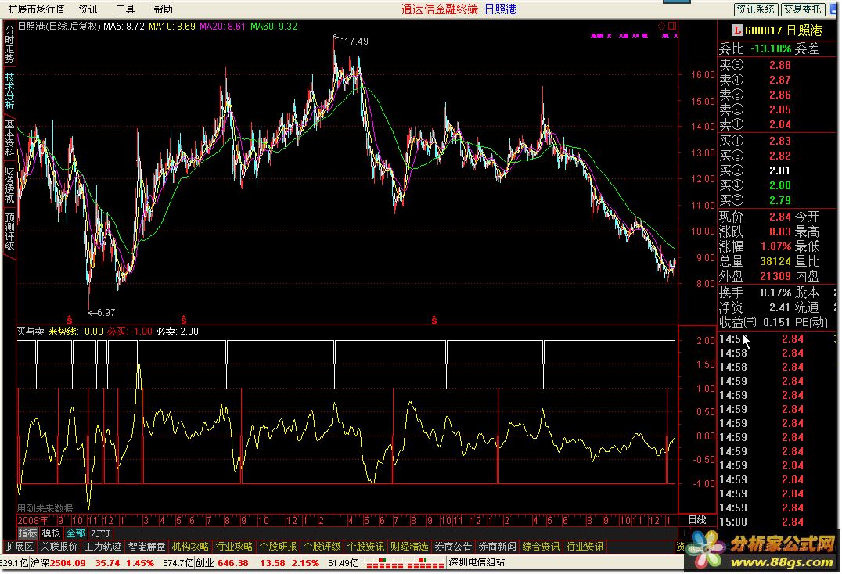
Task: Switch to the 财务透视 side tab
Action: coord(9,185)
